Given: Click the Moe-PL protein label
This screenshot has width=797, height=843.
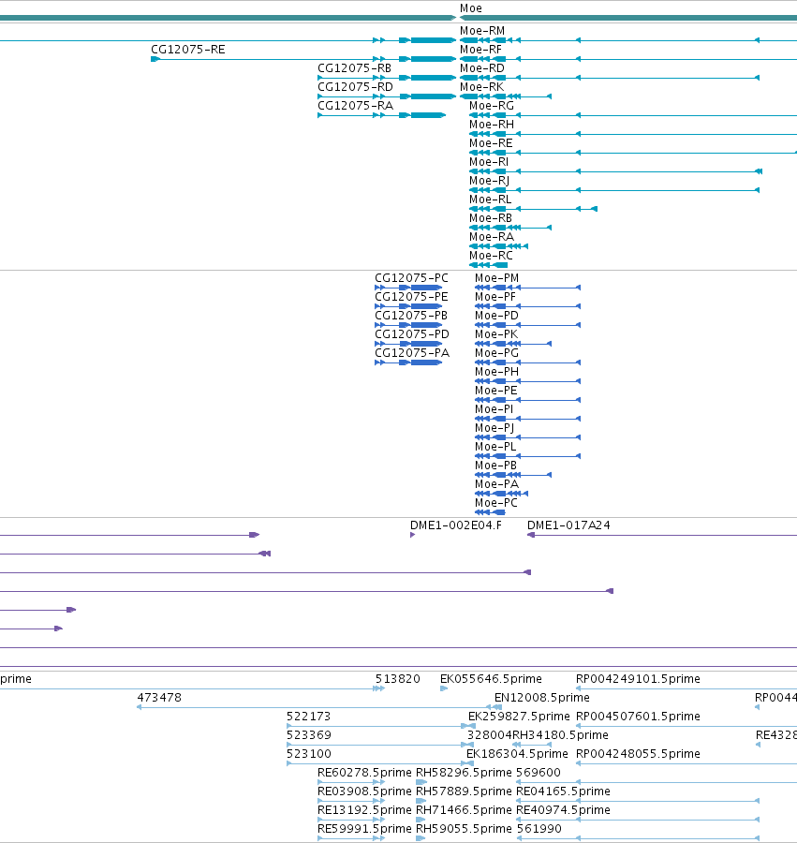Looking at the screenshot, I should pos(495,448).
